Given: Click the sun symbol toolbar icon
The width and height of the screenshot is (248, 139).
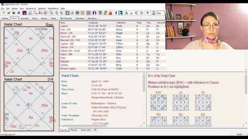Looking at the screenshot, I should coord(72,13).
